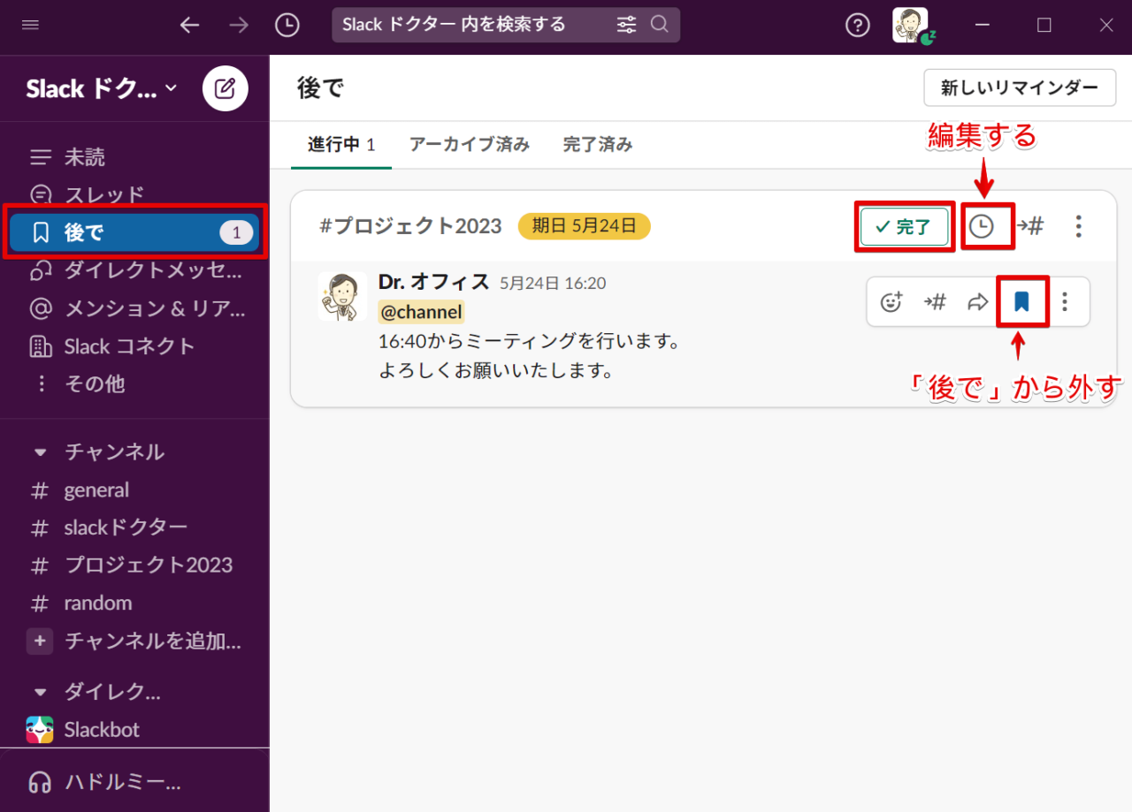The image size is (1132, 812).
Task: Click message text よろしくお願いいたします。
Action: (496, 371)
